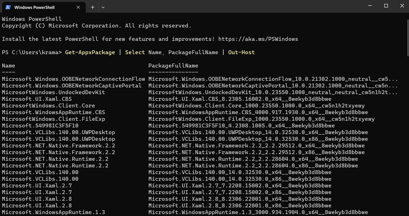The width and height of the screenshot is (409, 216).
Task: Minimize the terminal window
Action: [x=370, y=6]
